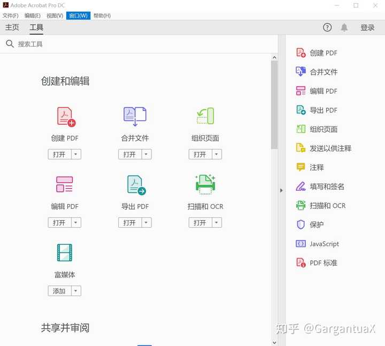This screenshot has height=346, width=385.
Task: Click 打开 button under 组织页面
Action: pos(201,154)
